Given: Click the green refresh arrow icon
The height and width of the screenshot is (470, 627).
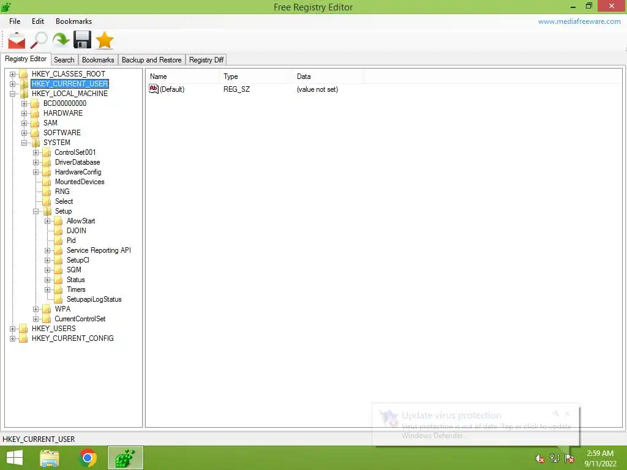Looking at the screenshot, I should (x=61, y=40).
